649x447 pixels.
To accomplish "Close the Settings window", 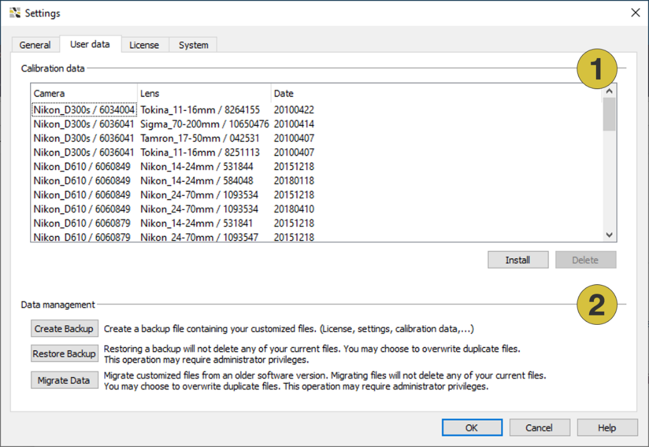I will (x=635, y=13).
